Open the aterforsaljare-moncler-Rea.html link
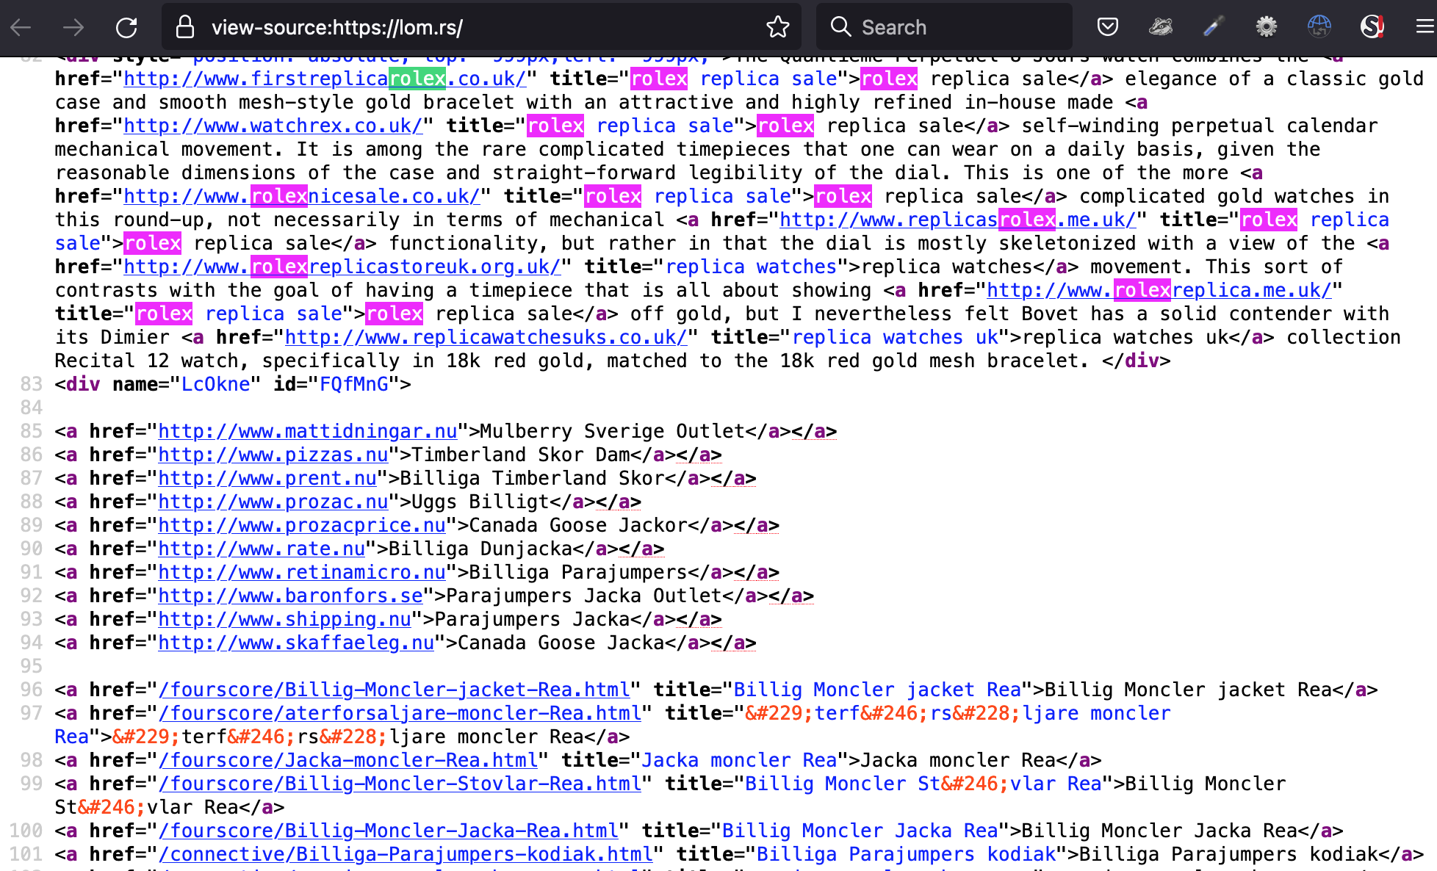The image size is (1437, 871). (400, 713)
